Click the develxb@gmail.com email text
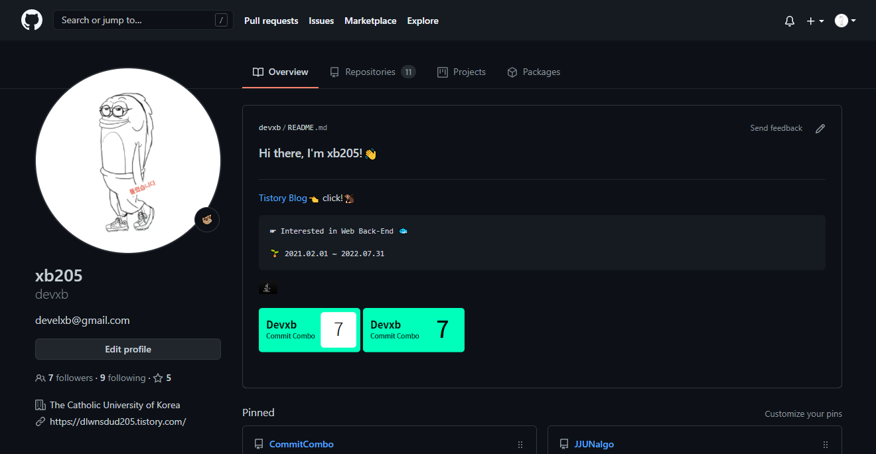Viewport: 876px width, 454px height. coord(82,320)
